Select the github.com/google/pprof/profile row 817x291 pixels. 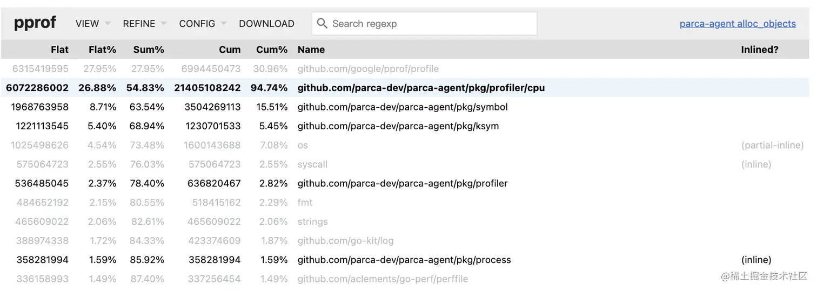pos(368,69)
